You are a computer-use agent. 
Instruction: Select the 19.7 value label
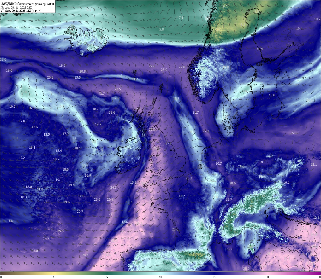229,199
